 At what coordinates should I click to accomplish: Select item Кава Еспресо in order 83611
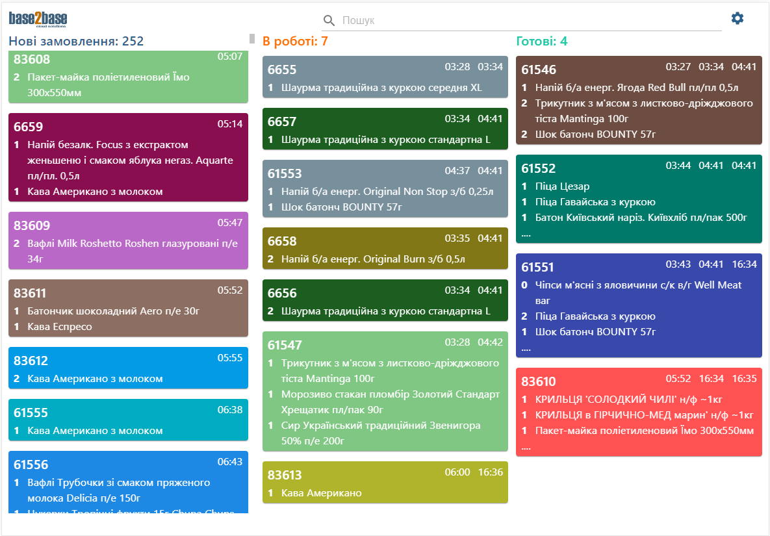59,326
